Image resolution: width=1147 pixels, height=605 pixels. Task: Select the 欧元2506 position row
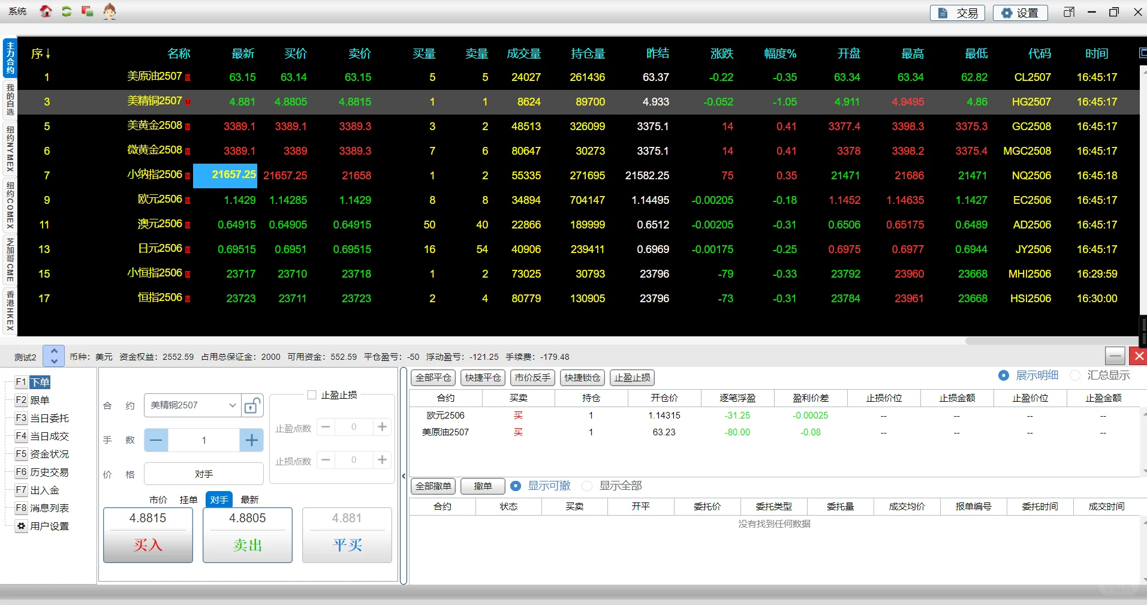[x=775, y=415]
